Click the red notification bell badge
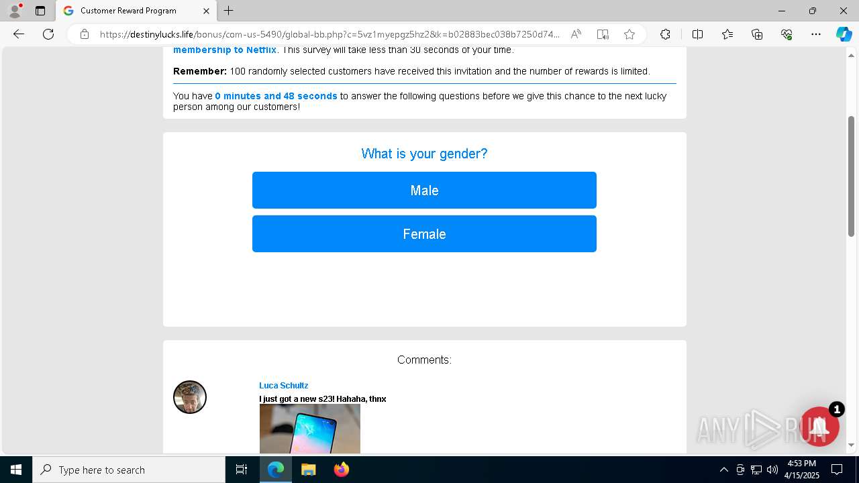Screen dimensions: 859x483 point(819,426)
